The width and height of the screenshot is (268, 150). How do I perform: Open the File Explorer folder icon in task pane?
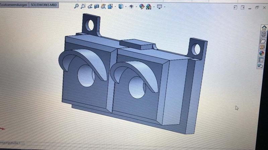(x=263, y=41)
